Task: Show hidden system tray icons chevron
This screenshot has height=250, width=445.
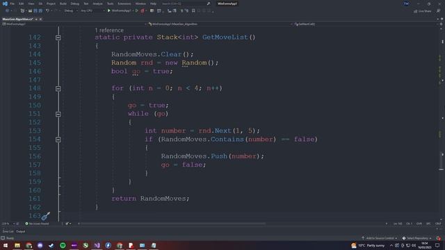Action: click(391, 245)
